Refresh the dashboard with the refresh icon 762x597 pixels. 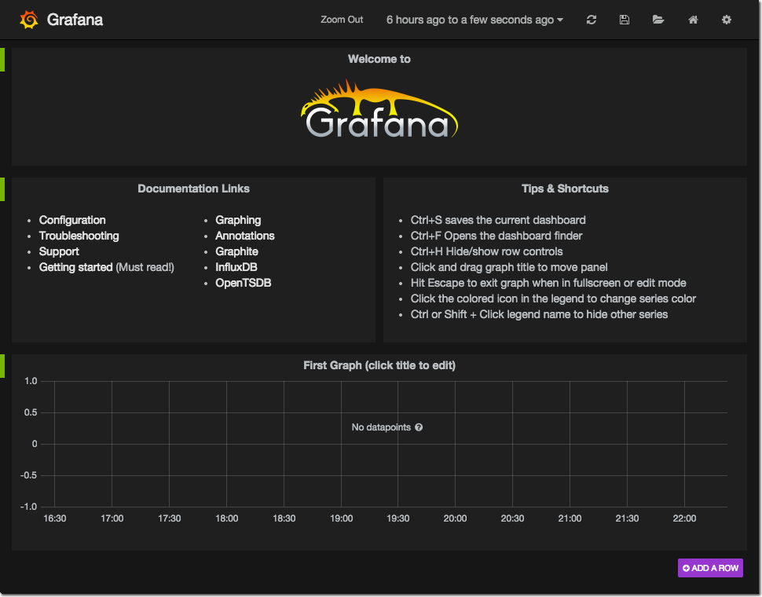(x=591, y=20)
